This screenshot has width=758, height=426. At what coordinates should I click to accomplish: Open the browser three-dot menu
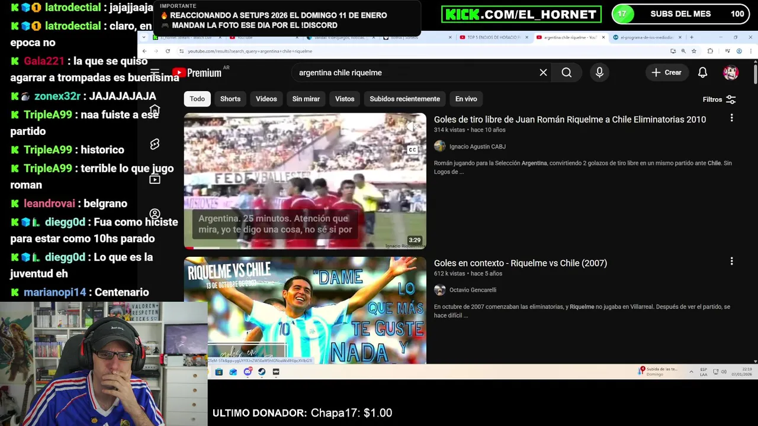click(x=751, y=51)
